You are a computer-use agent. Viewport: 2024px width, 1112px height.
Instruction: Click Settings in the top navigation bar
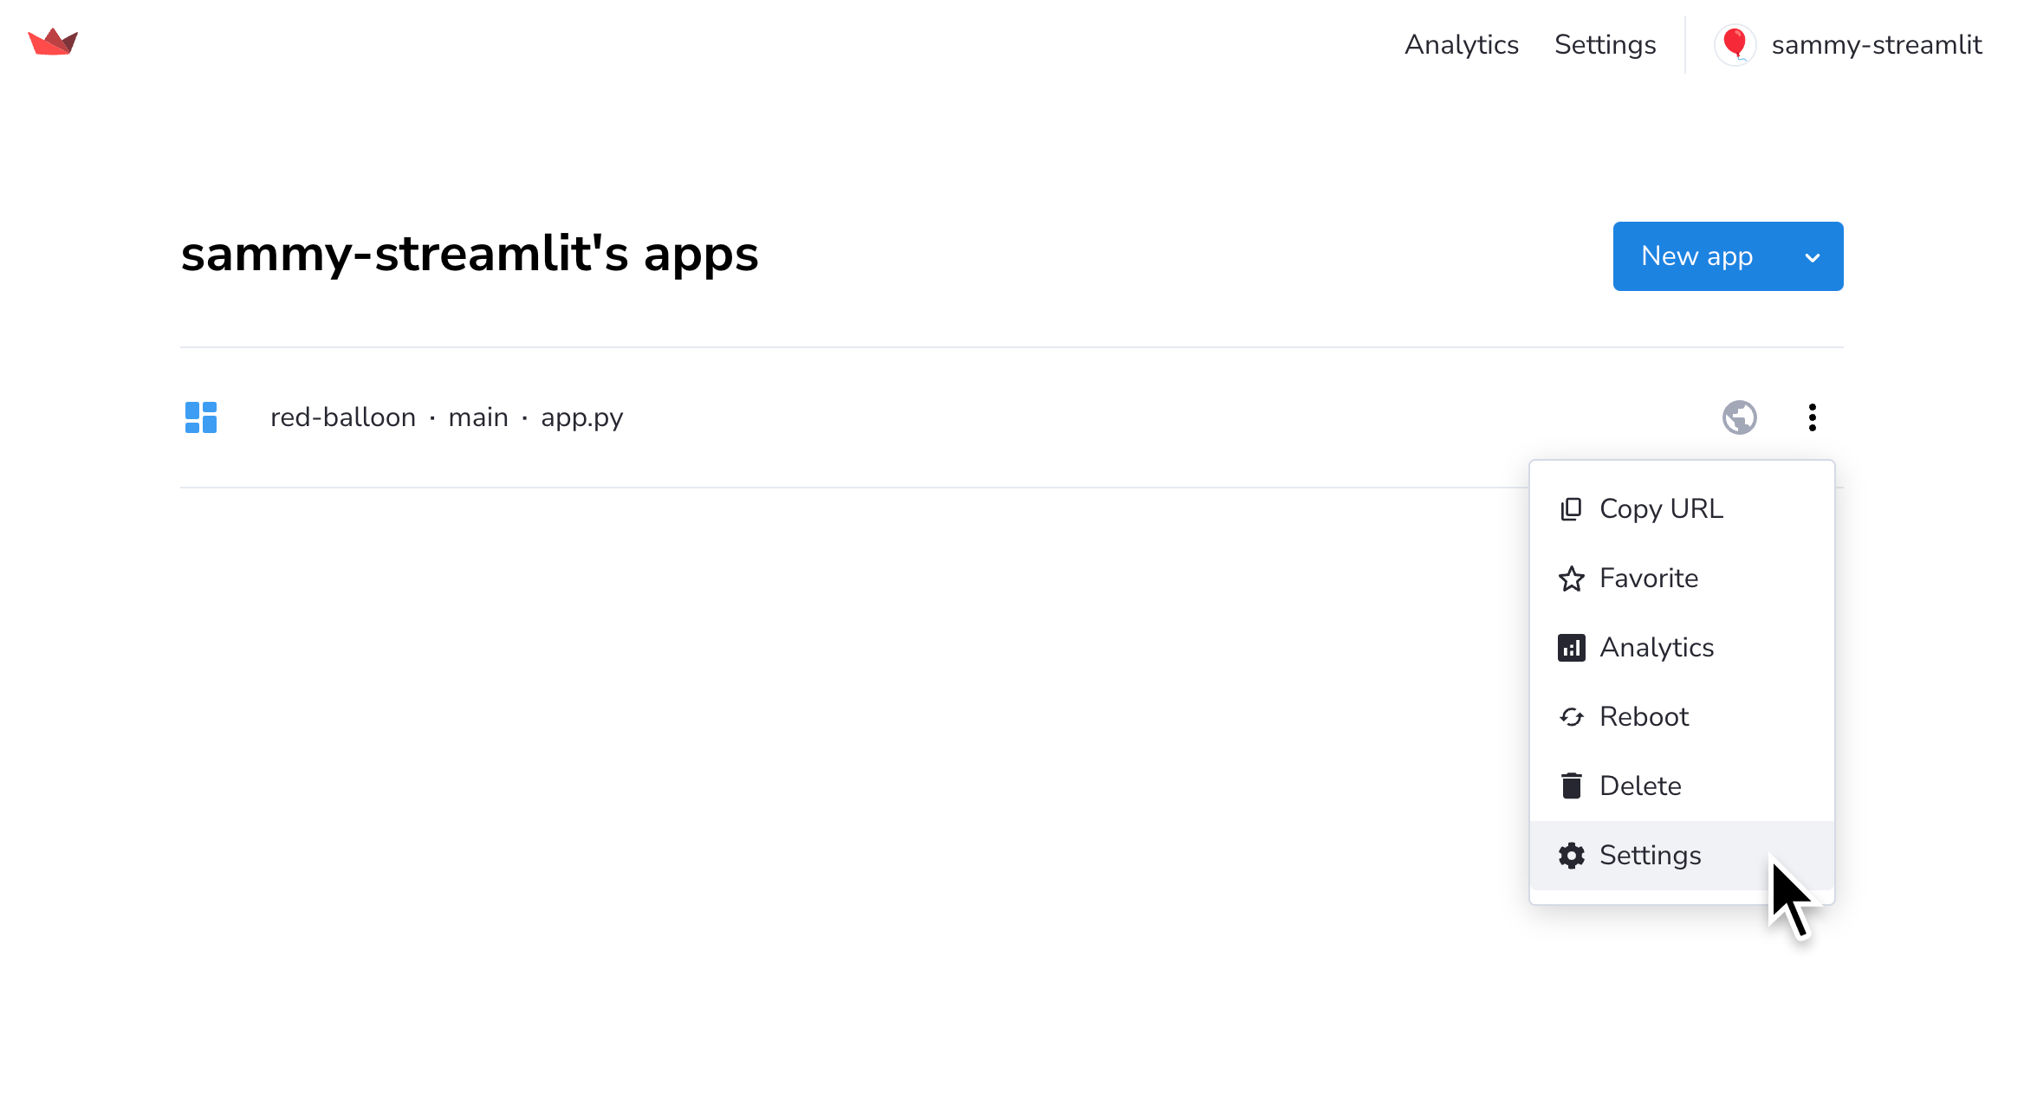pos(1605,45)
